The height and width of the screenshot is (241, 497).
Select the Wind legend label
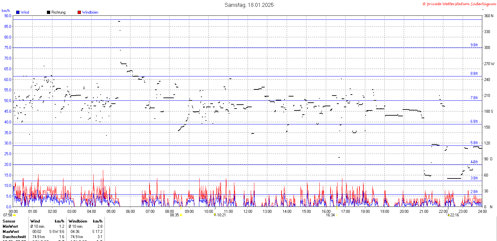pos(25,12)
